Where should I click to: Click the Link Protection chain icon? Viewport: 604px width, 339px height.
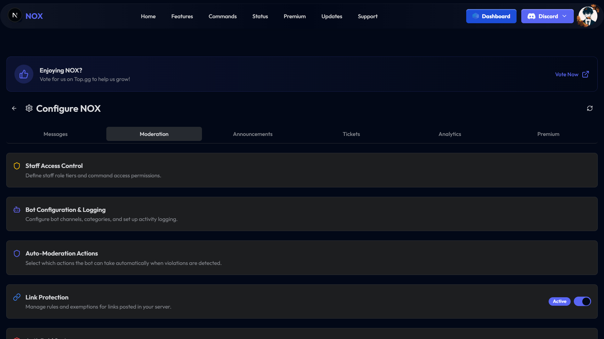(x=17, y=297)
